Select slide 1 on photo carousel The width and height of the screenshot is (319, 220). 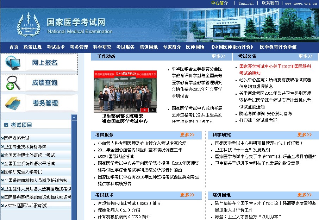(128, 110)
